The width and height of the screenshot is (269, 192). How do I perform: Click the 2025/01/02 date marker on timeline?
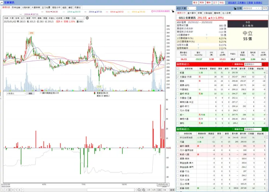pos(163,184)
